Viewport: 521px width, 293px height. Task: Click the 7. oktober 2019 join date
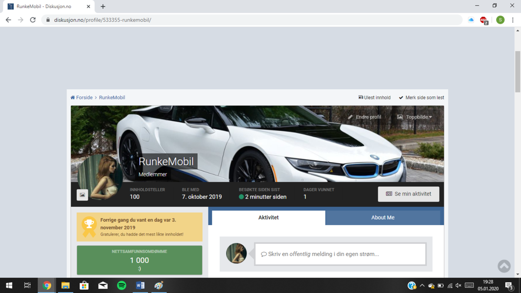[202, 197]
